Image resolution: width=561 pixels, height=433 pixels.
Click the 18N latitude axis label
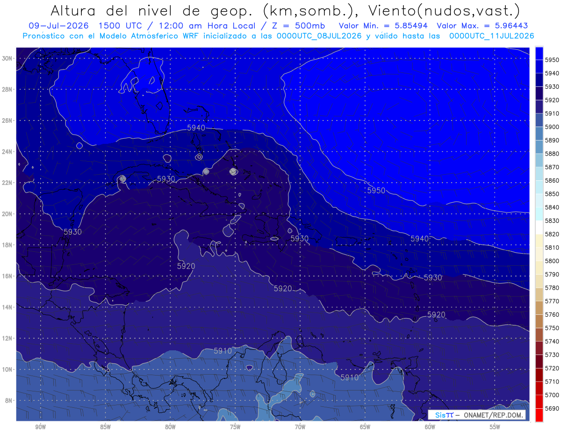pos(7,245)
